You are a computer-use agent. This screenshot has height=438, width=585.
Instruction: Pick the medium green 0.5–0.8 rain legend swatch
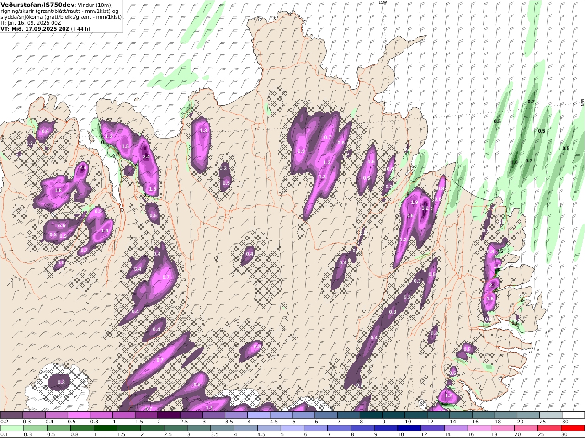(x=59, y=428)
